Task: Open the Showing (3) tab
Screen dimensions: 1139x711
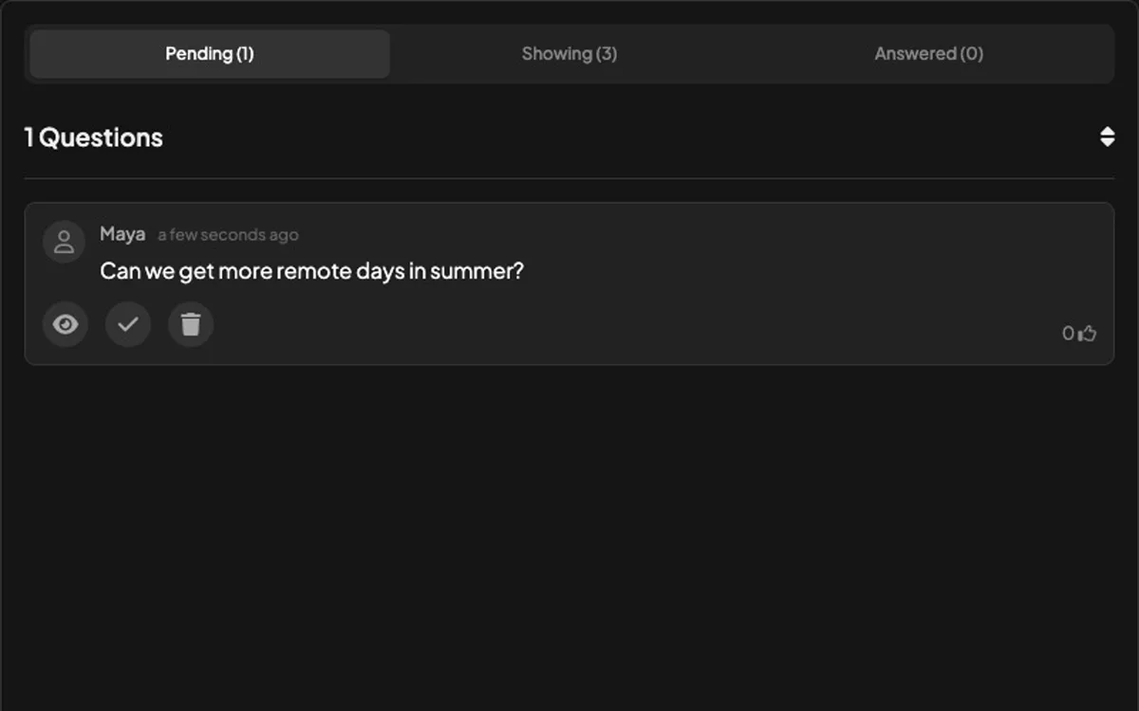Action: [x=569, y=54]
